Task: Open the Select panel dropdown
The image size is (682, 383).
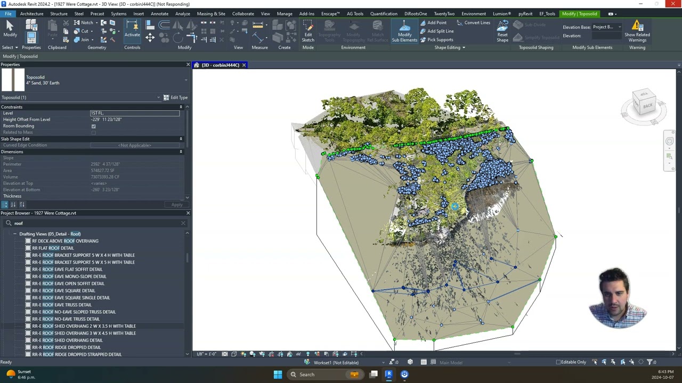Action: click(10, 48)
